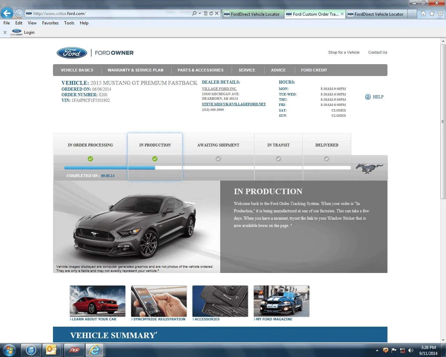446x357 pixels.
Task: Click green checkmark under In Order Processing
Action: [91, 159]
